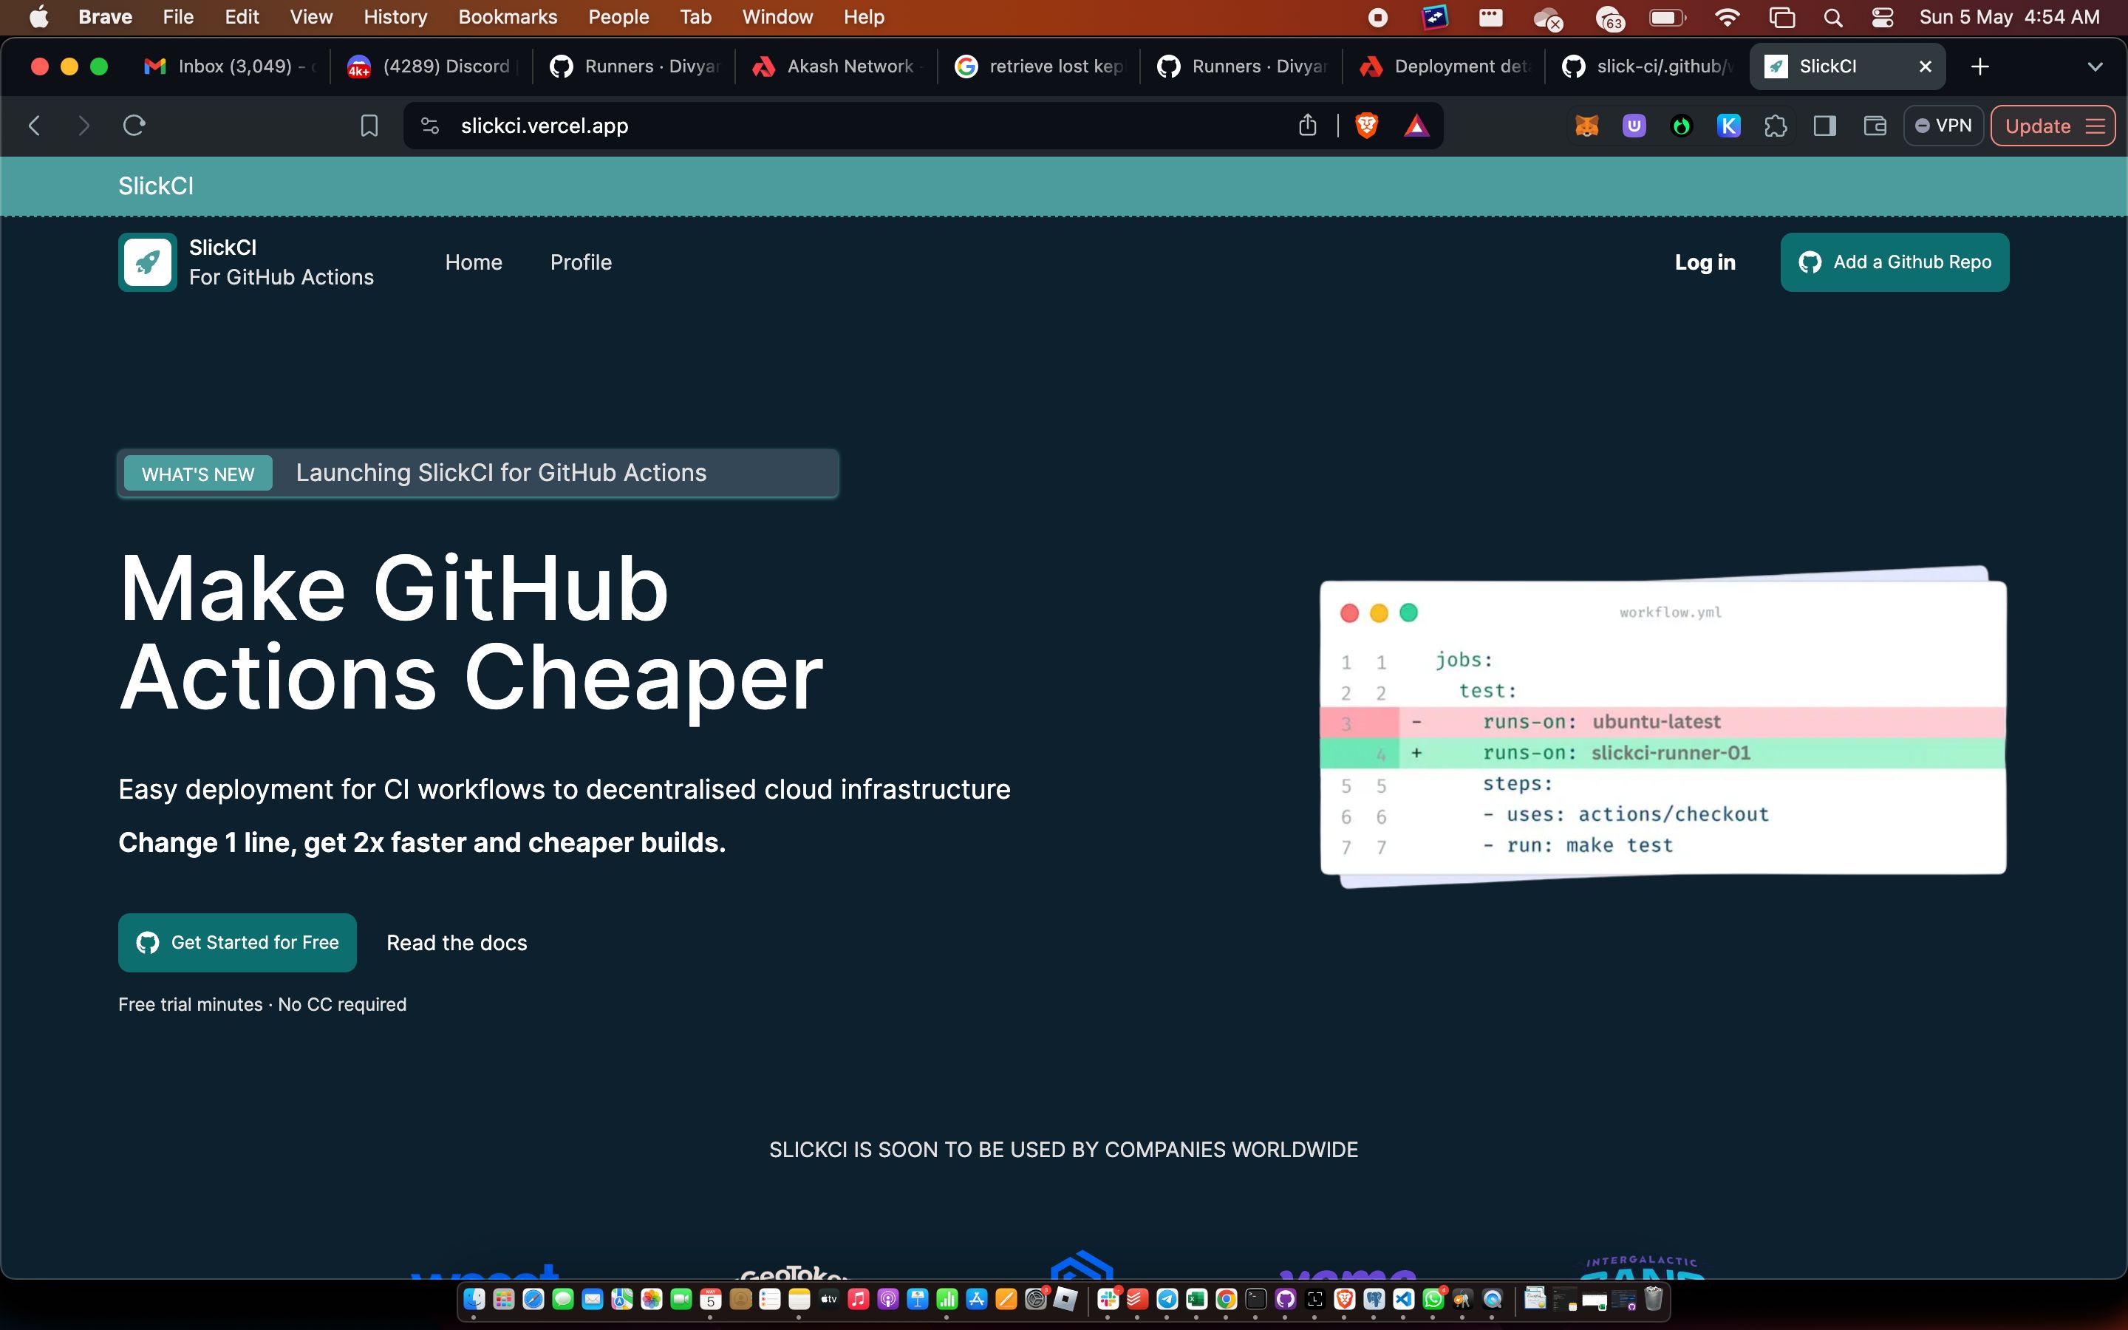The image size is (2128, 1330).
Task: Click Get Started for Free button
Action: (237, 942)
